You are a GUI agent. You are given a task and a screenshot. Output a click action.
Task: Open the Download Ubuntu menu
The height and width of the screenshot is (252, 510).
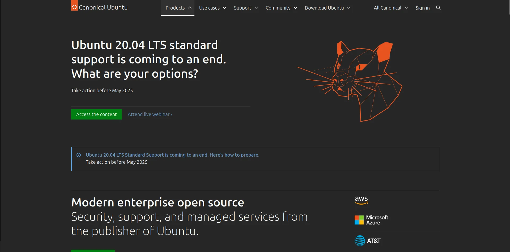[328, 8]
